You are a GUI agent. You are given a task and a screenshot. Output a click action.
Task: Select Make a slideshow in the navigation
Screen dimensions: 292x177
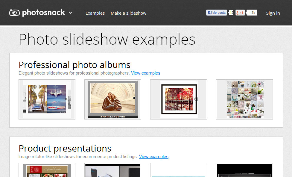(128, 13)
